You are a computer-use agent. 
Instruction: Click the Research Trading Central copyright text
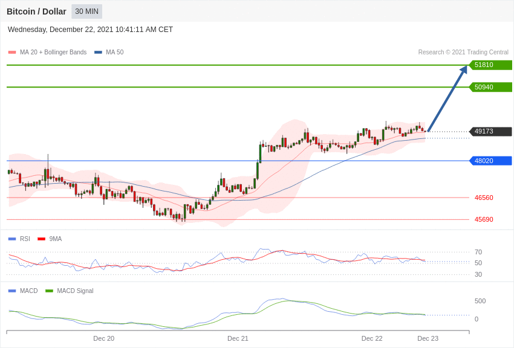[x=463, y=53]
